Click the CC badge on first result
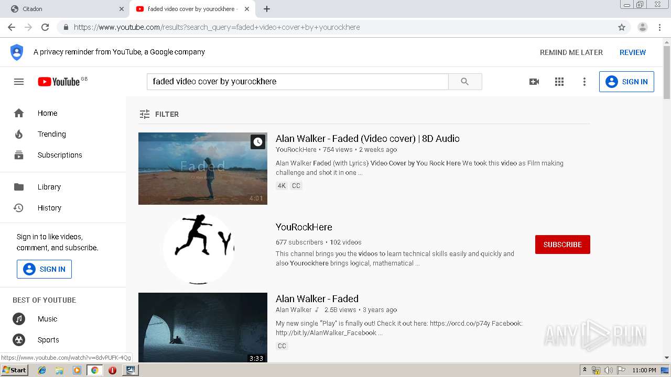 coord(296,186)
